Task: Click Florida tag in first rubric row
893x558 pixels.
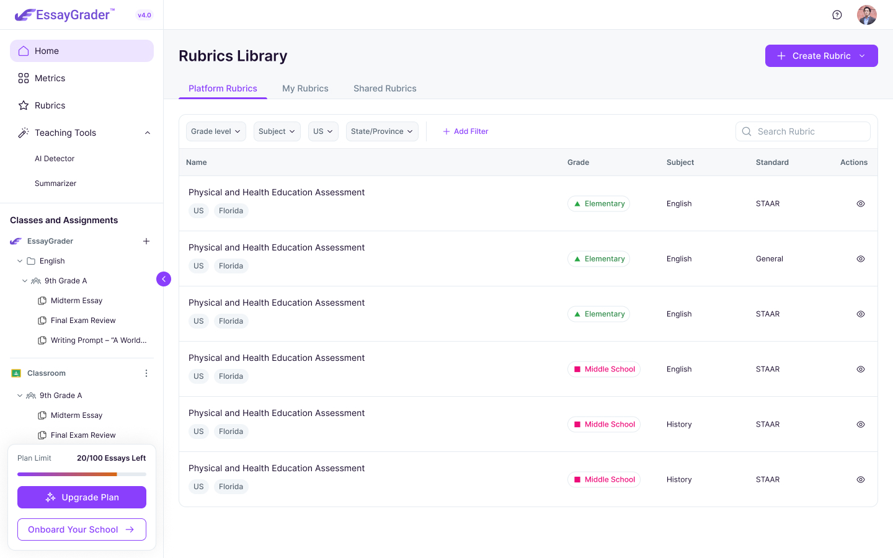Action: (231, 211)
